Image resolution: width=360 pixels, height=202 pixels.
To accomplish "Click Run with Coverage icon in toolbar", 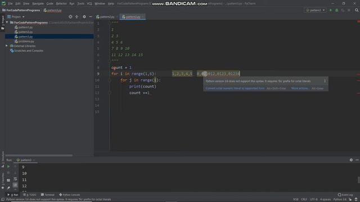I will tap(343, 10).
